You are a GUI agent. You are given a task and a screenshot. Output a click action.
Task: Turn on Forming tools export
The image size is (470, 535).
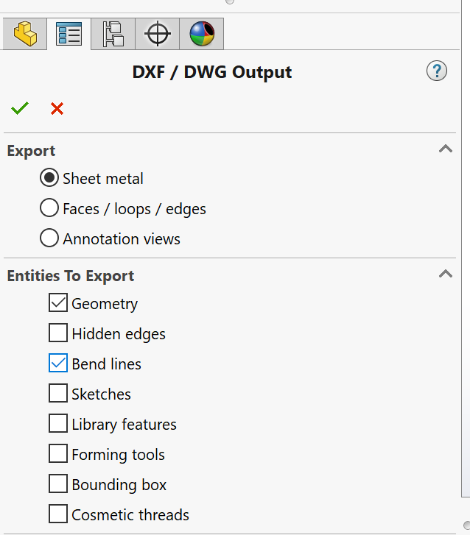(x=58, y=454)
